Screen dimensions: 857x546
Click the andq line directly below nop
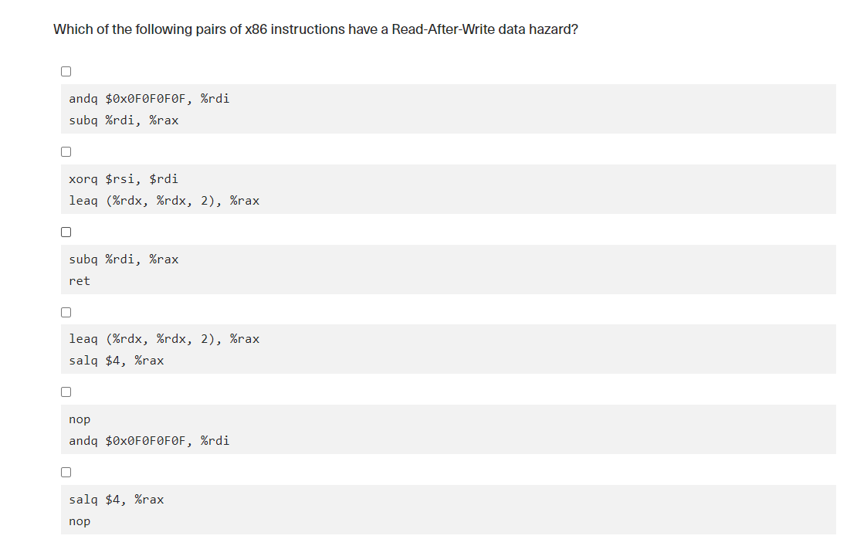(x=149, y=441)
